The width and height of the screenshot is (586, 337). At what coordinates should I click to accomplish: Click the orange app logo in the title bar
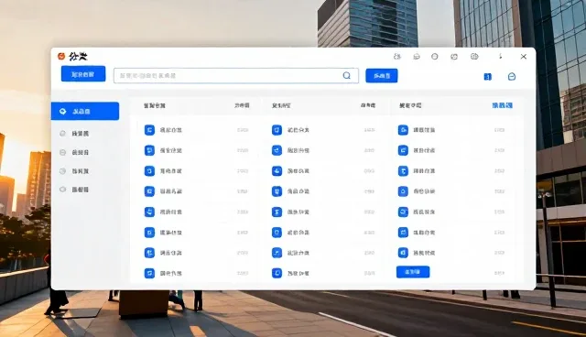pyautogui.click(x=61, y=57)
